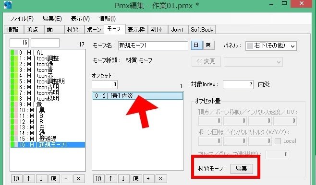Click the Pmx editor app icon in title bar
Screen dimensions: 316x185
(x=8, y=4)
